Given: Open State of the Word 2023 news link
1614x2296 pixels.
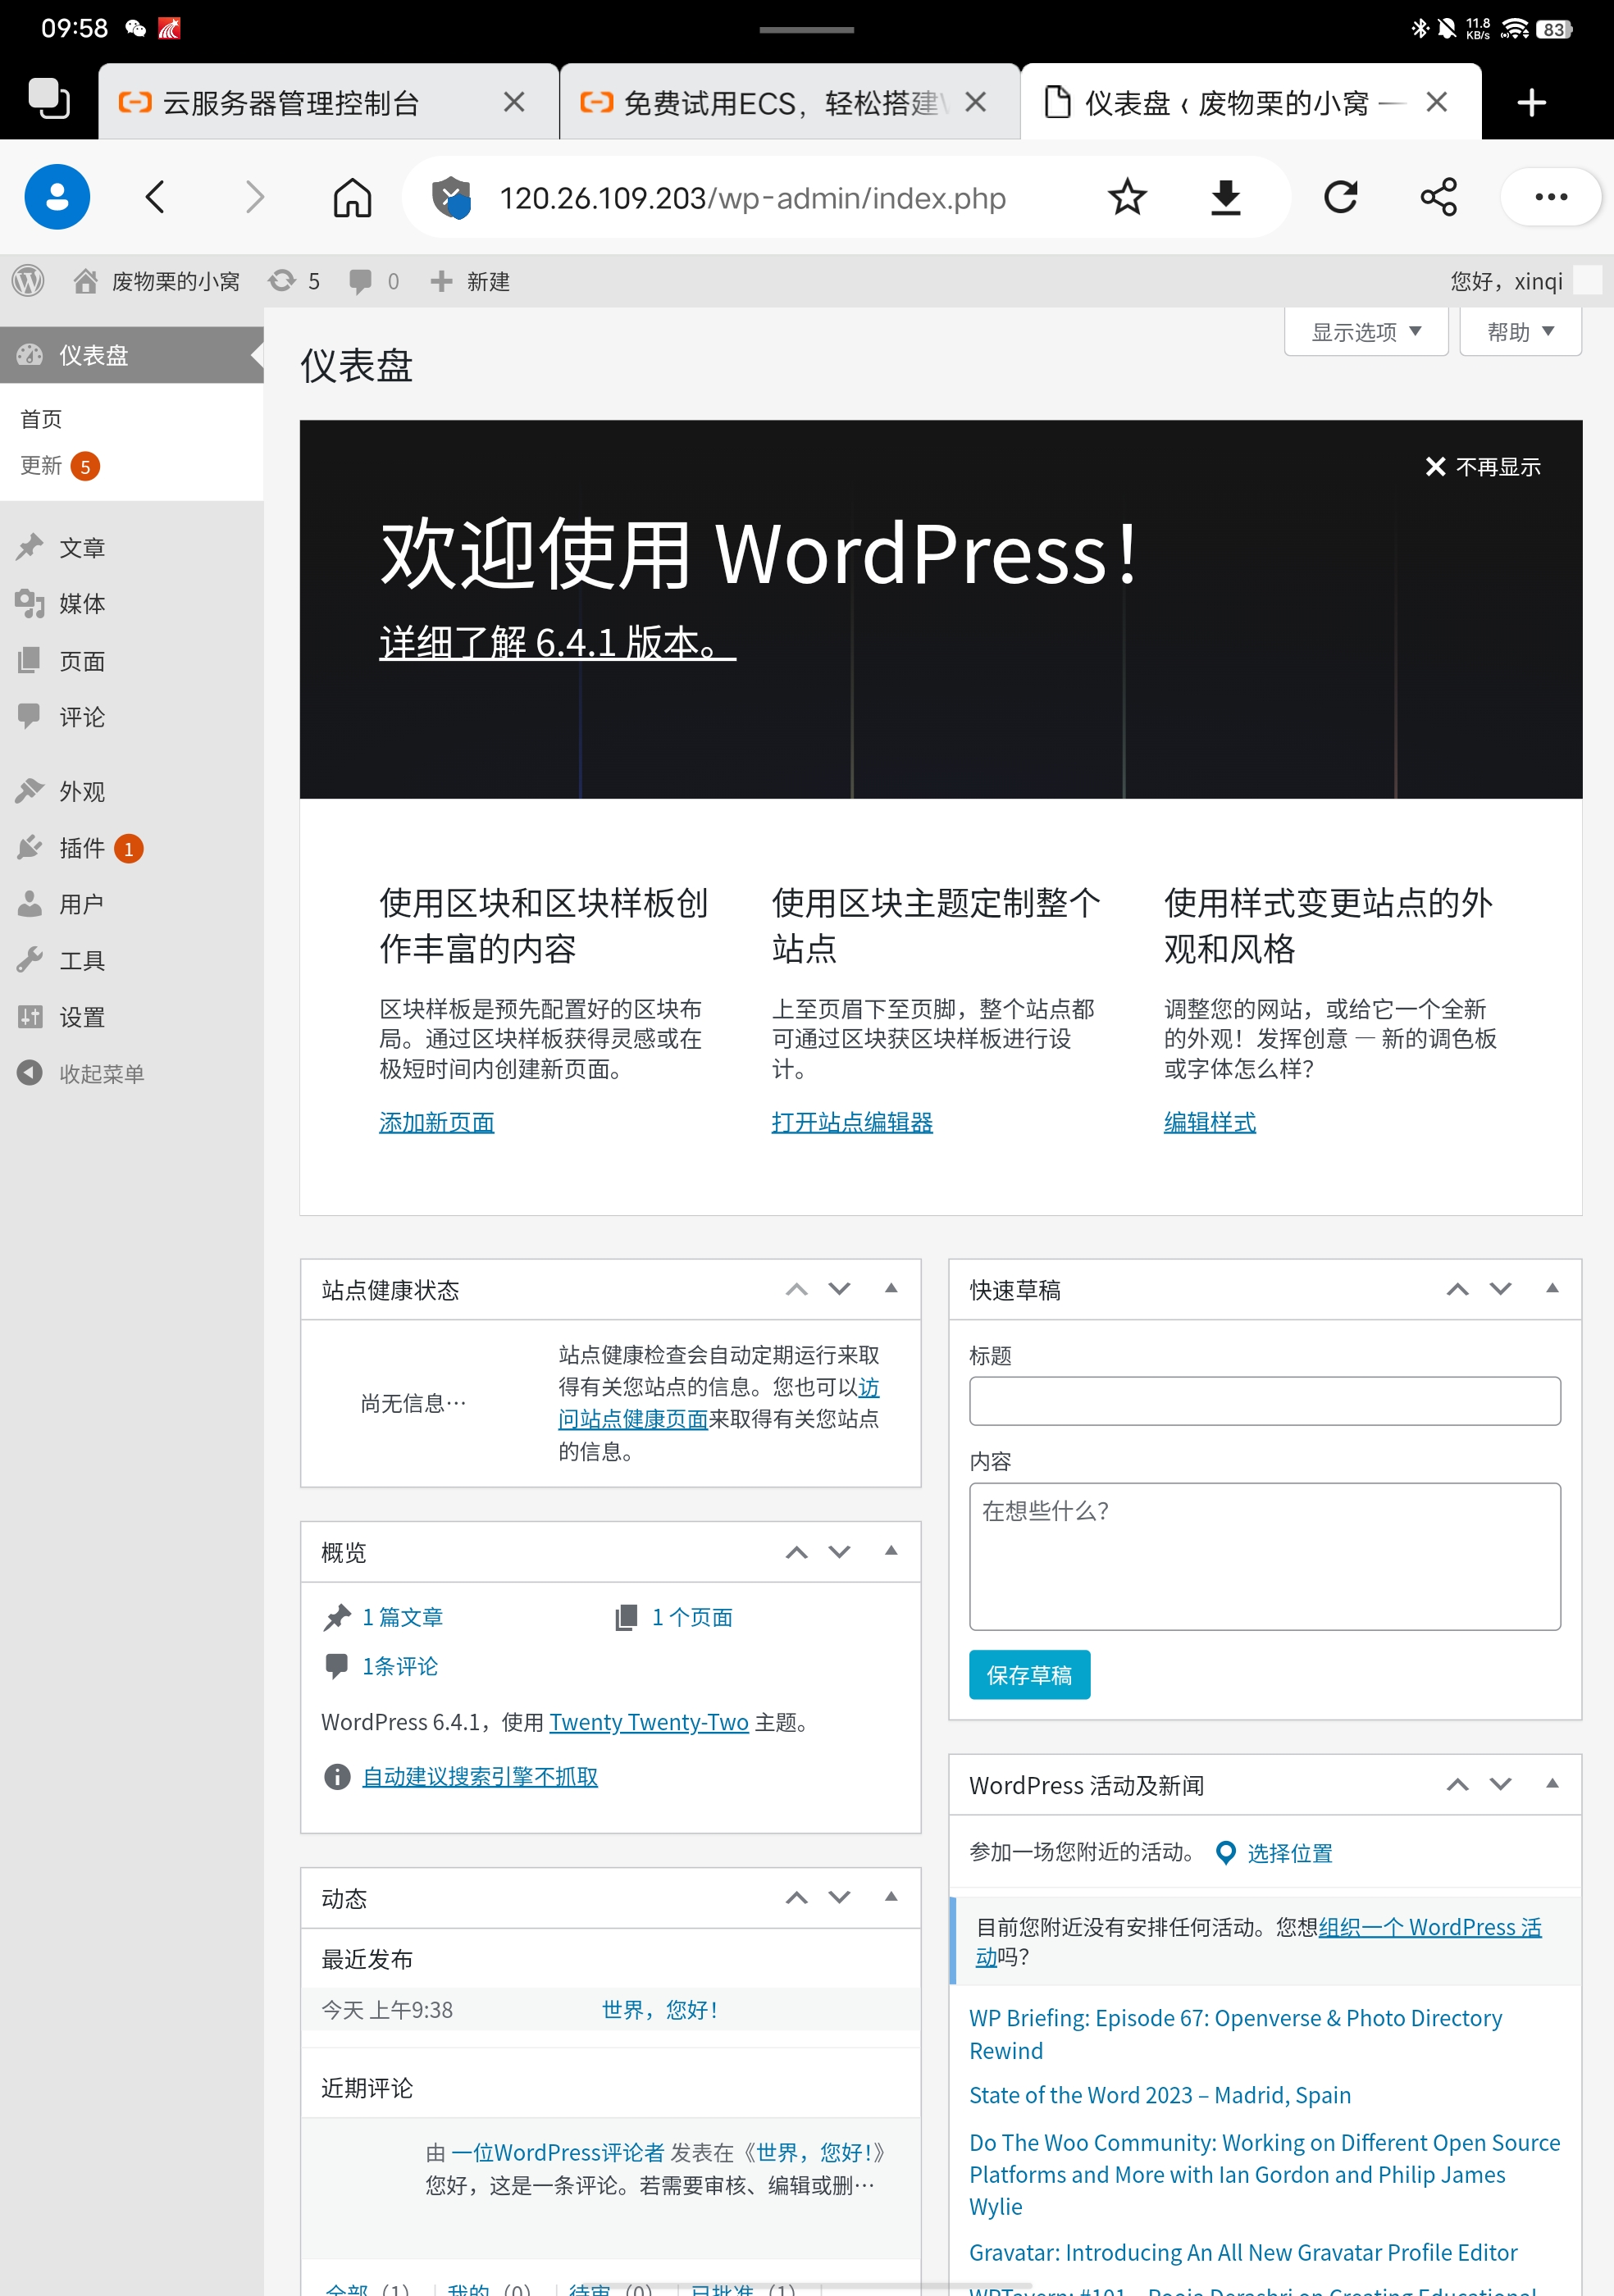Looking at the screenshot, I should click(x=1159, y=2095).
